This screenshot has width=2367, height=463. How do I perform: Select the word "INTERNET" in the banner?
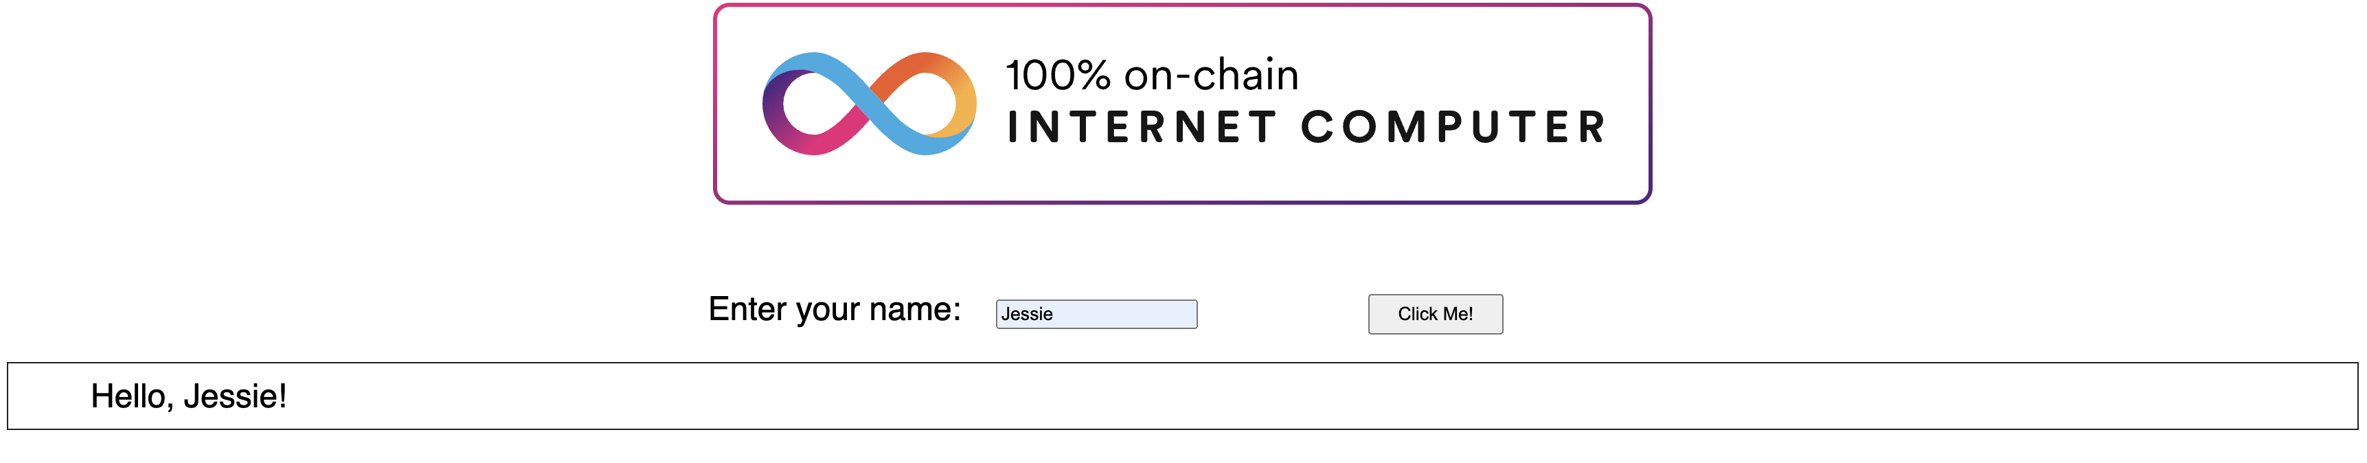(1141, 127)
